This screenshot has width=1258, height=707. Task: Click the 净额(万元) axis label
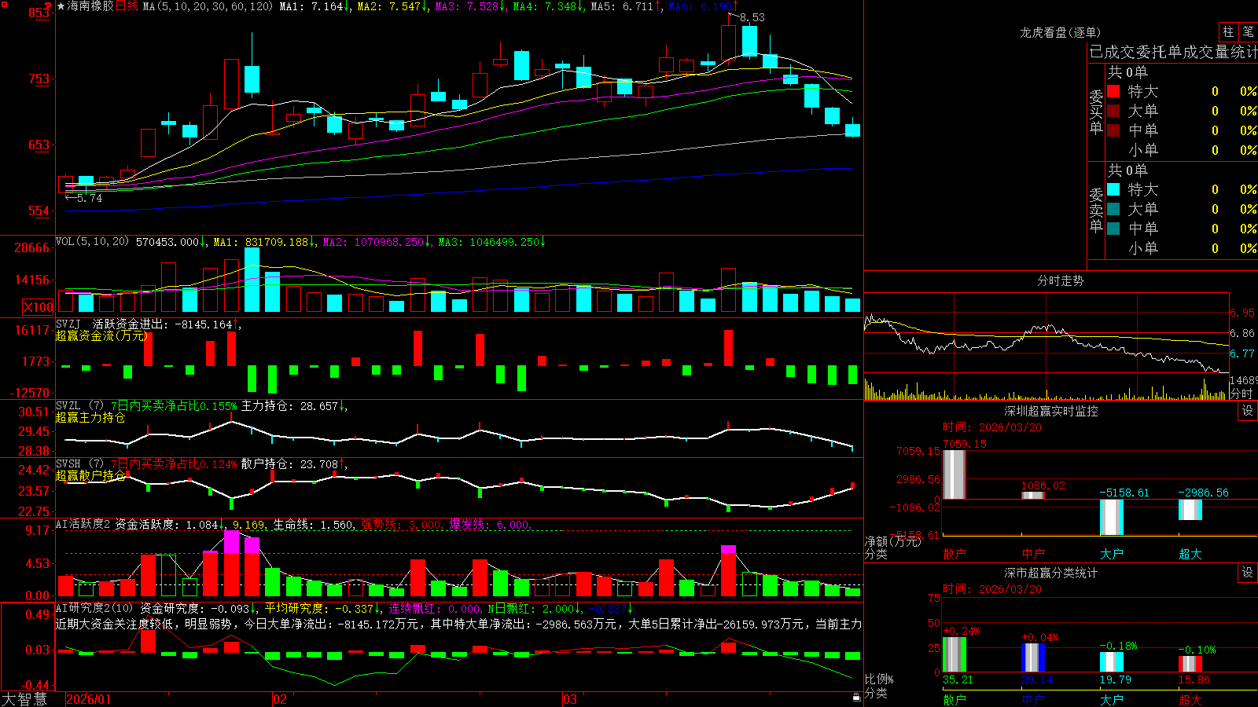[892, 541]
